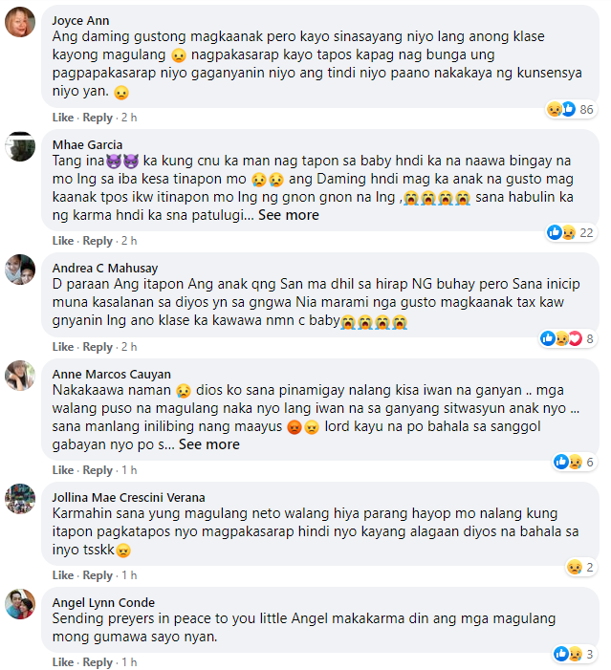This screenshot has width=611, height=670.
Task: View reactions on Andrea C Mahusay's comment
Action: point(567,339)
